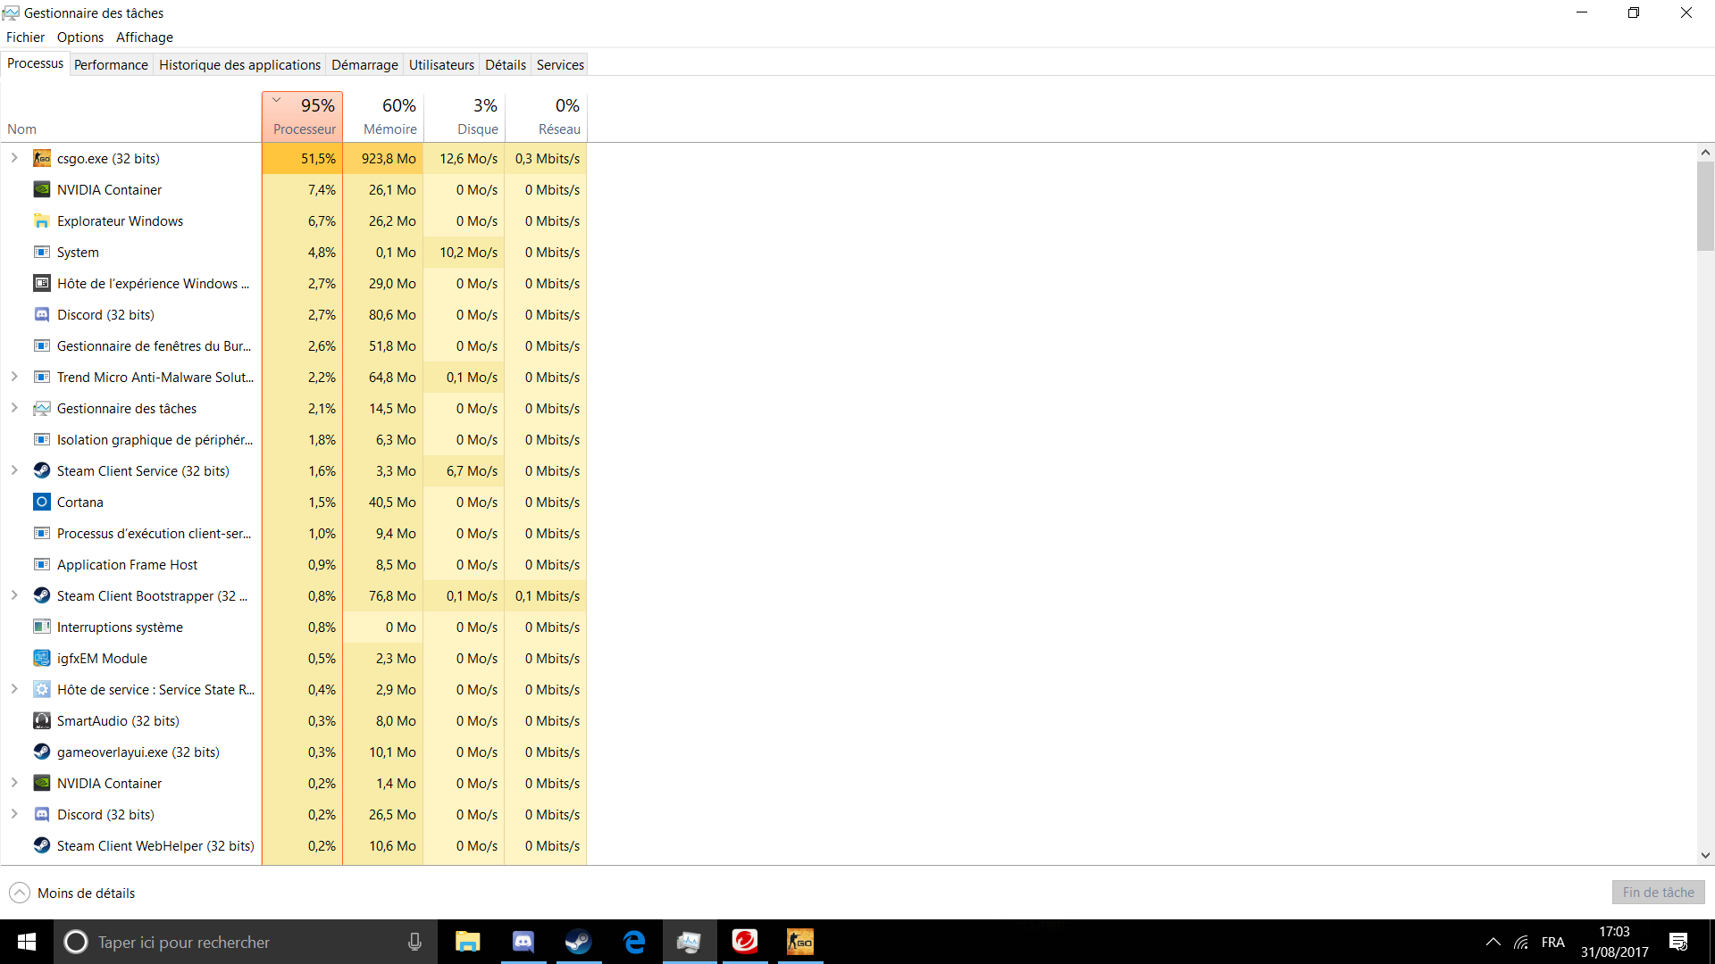Image resolution: width=1715 pixels, height=964 pixels.
Task: Click the Cortana process icon
Action: click(41, 503)
